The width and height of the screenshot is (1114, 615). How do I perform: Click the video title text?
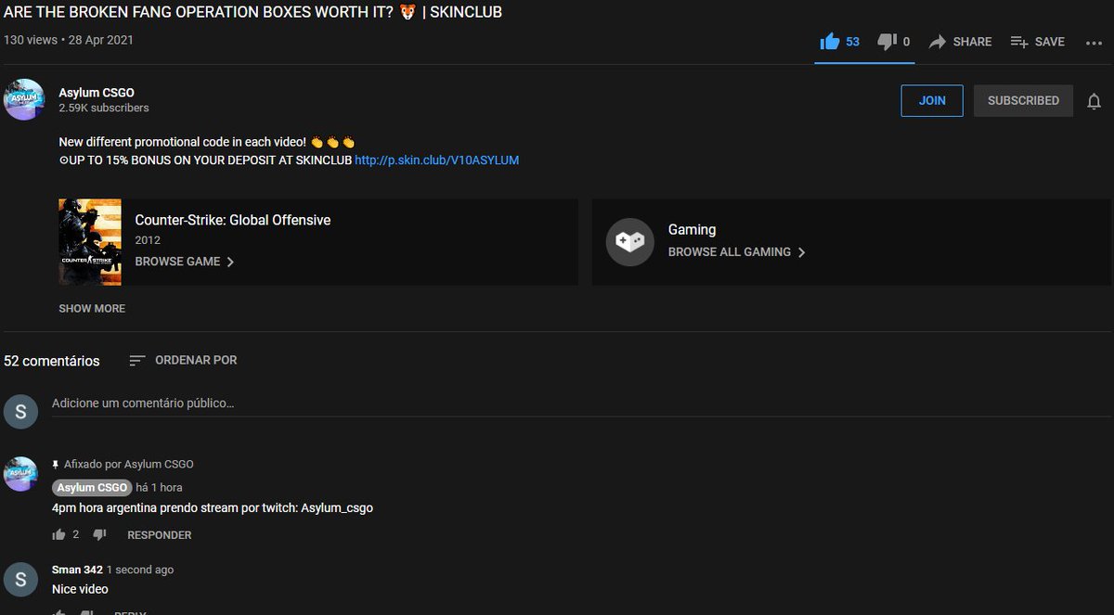coord(253,13)
